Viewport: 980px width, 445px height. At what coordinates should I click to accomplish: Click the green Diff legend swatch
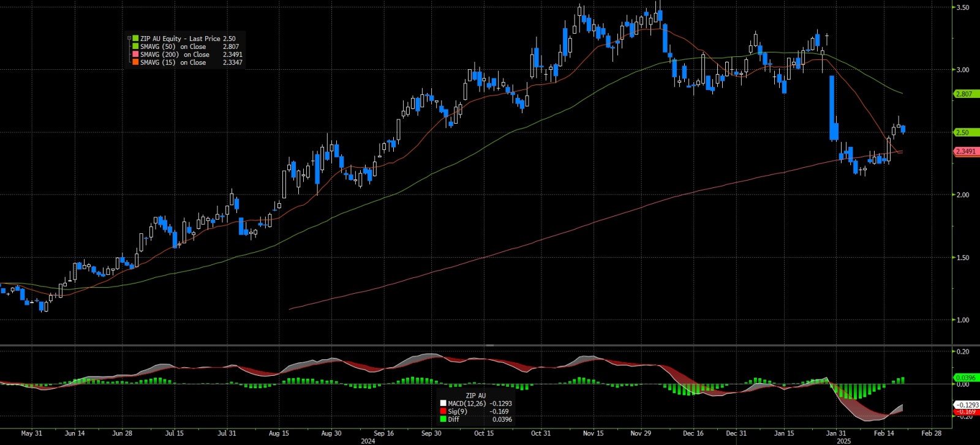443,419
